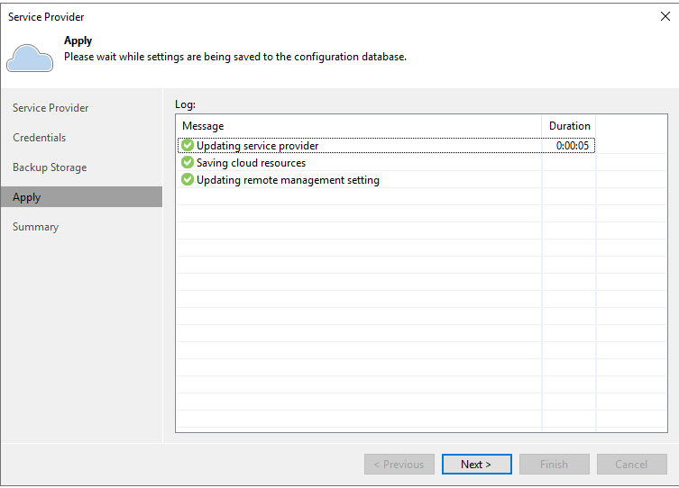Screen dimensions: 679x488
Task: Go to the Service Provider wizard step
Action: [x=50, y=108]
